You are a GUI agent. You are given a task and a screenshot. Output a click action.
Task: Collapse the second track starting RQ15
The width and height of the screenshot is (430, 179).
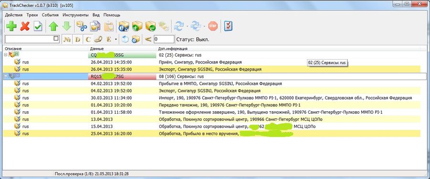(x=5, y=76)
